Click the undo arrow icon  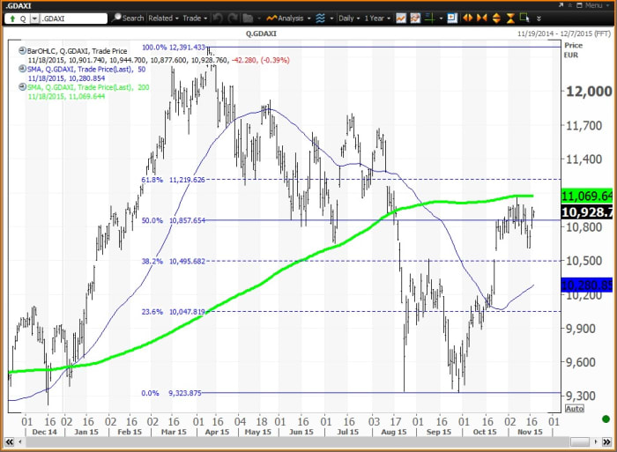218,19
